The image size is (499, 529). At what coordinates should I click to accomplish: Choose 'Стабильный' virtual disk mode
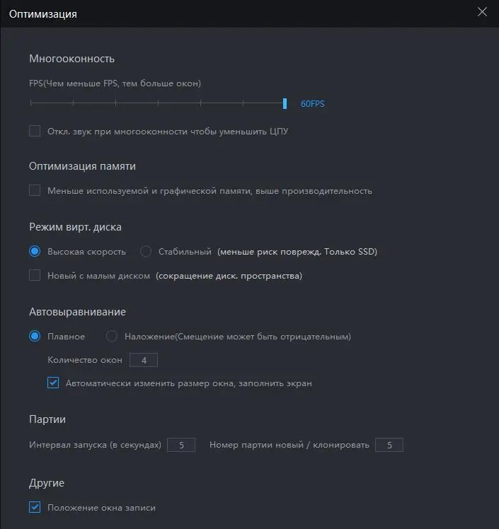pyautogui.click(x=146, y=251)
